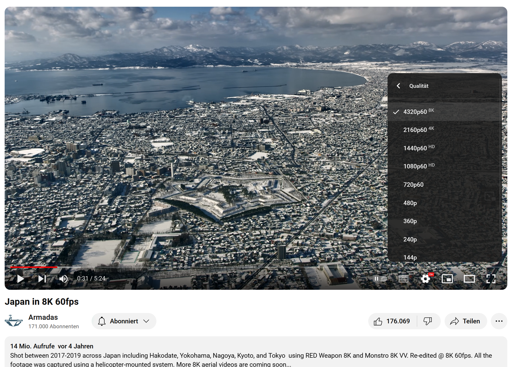The height and width of the screenshot is (367, 513).
Task: Switch to theater mode
Action: (469, 279)
